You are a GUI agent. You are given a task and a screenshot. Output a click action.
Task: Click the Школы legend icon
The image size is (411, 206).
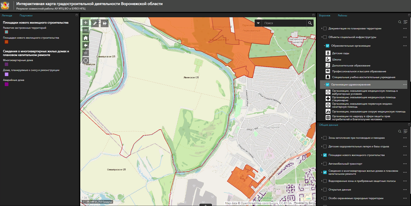tap(328, 59)
